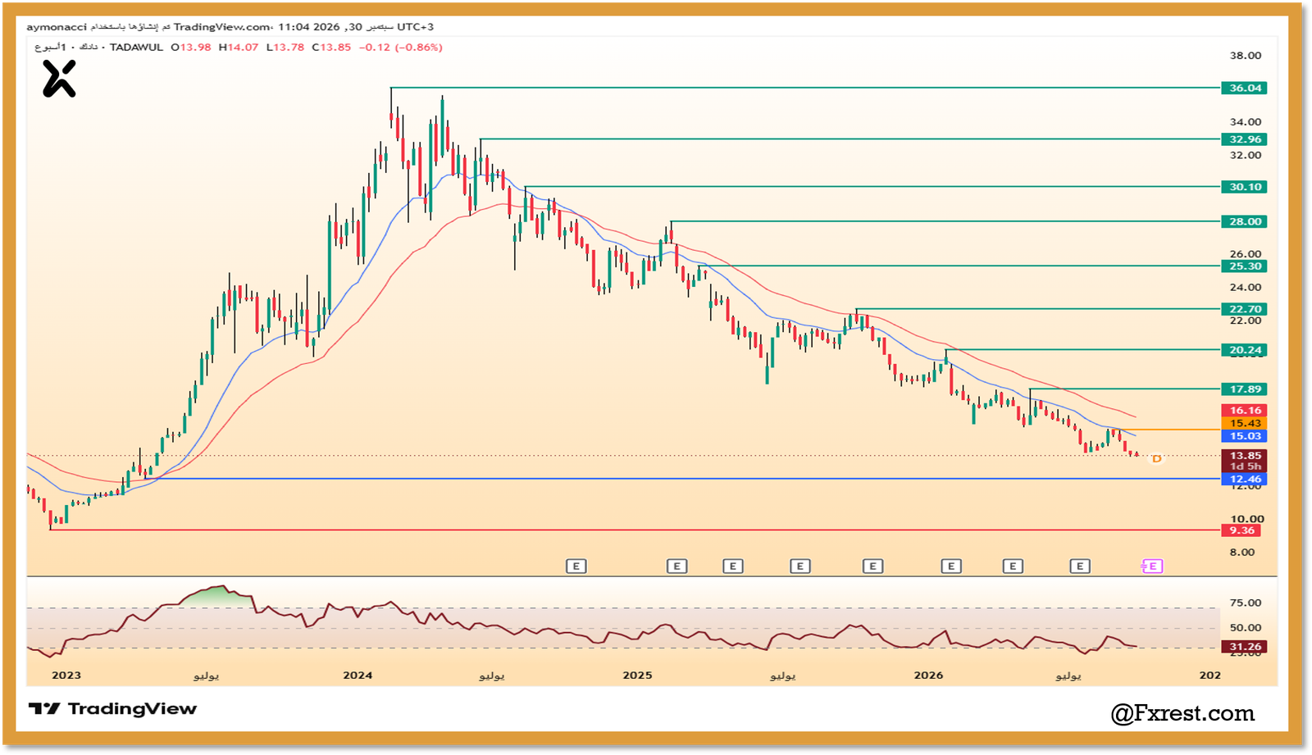Image resolution: width=1312 pixels, height=755 pixels.
Task: Click the leftmost gray E earnings marker
Action: click(x=576, y=566)
